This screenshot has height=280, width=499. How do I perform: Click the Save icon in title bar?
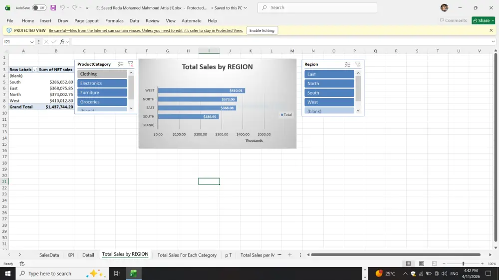pyautogui.click(x=53, y=7)
